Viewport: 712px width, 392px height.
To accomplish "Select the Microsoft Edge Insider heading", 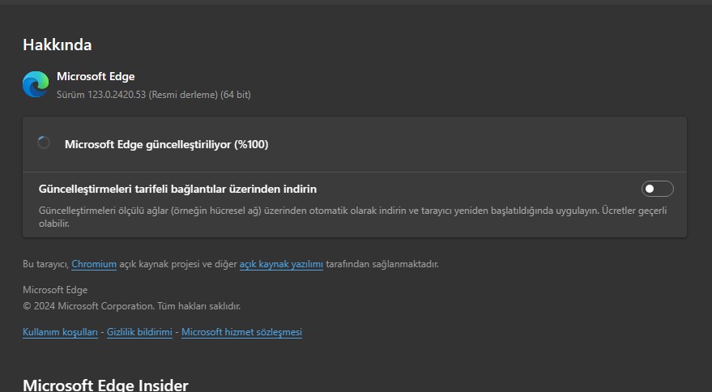I will (x=105, y=386).
